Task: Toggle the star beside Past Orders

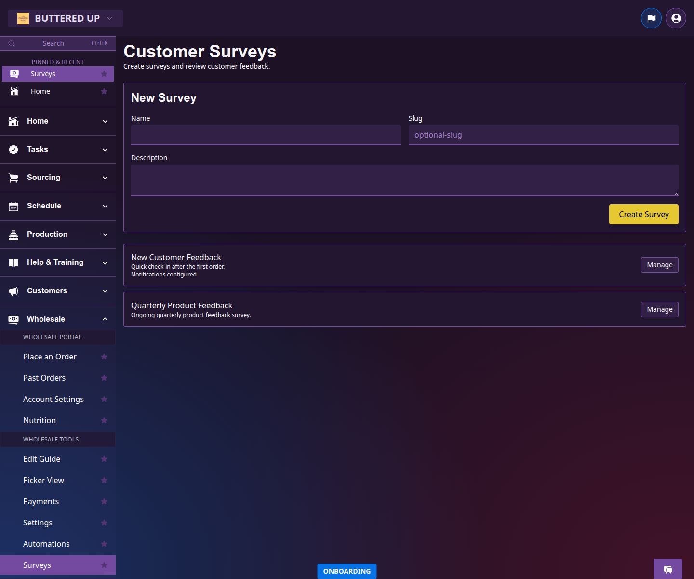Action: click(104, 378)
